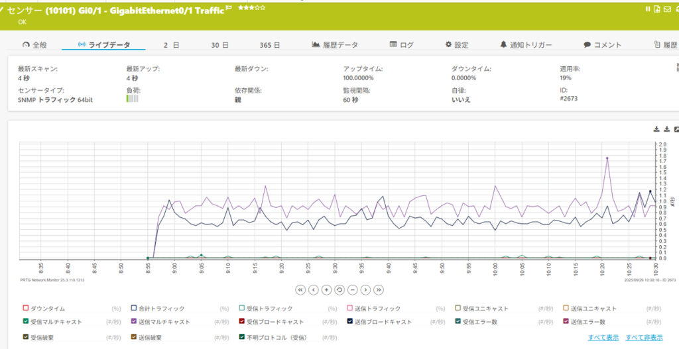This screenshot has width=679, height=349.
Task: Open the 履歴データ tab
Action: pyautogui.click(x=335, y=45)
